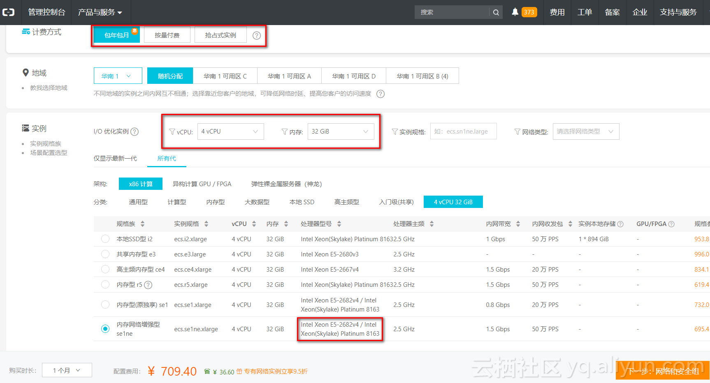Select the 抢占式实例 billing option
The height and width of the screenshot is (383, 710).
pyautogui.click(x=220, y=35)
